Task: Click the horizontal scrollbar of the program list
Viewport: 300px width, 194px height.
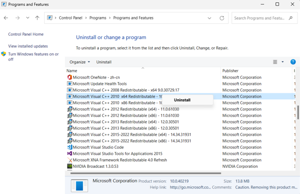Action: pos(146,173)
